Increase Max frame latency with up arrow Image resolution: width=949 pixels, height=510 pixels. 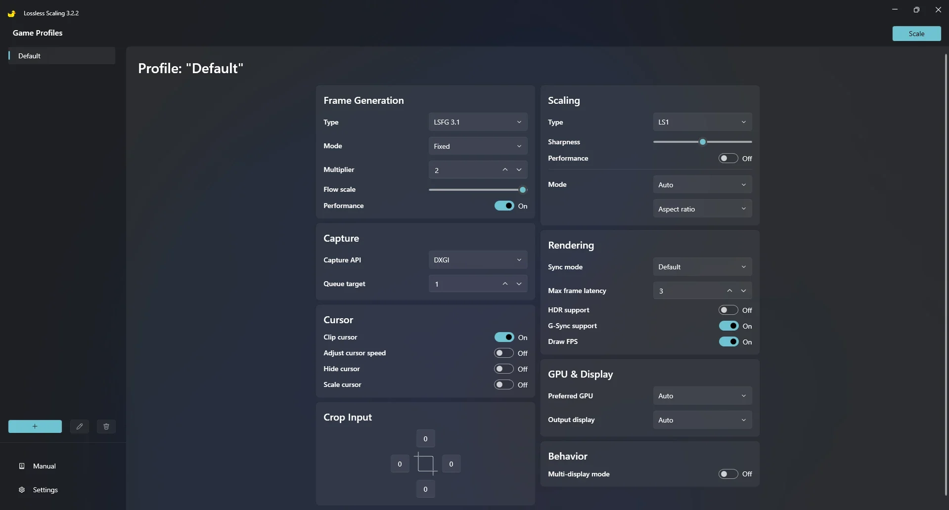point(729,291)
